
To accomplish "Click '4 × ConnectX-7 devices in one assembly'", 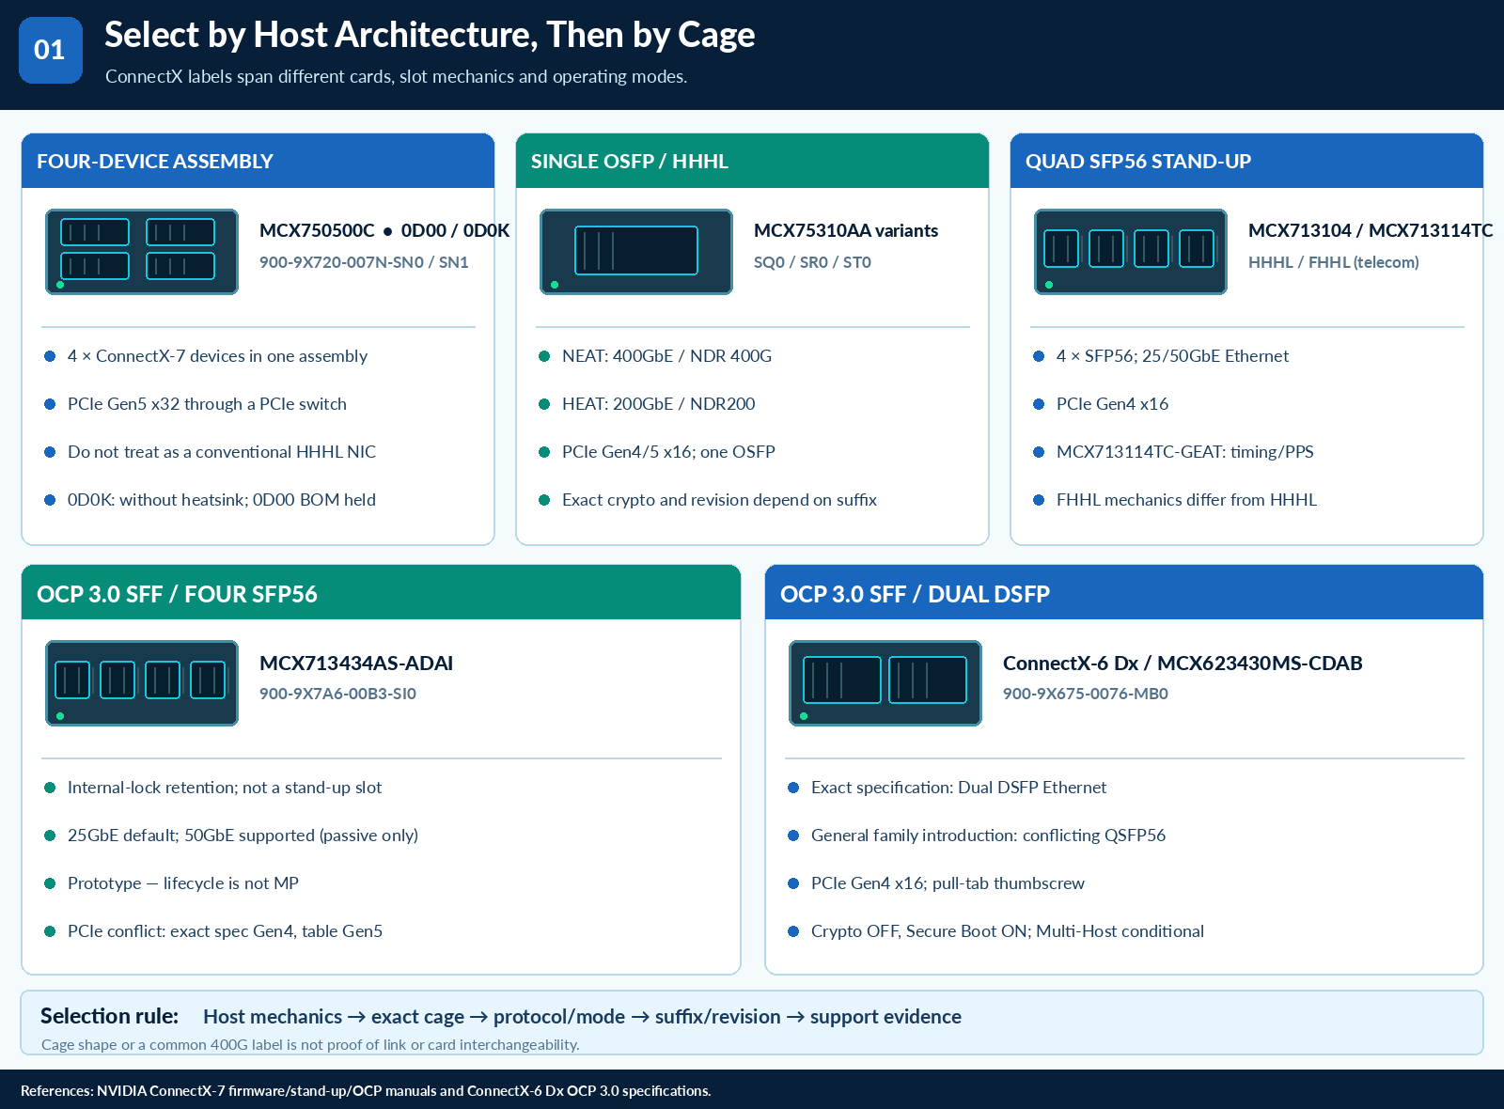I will pos(217,356).
